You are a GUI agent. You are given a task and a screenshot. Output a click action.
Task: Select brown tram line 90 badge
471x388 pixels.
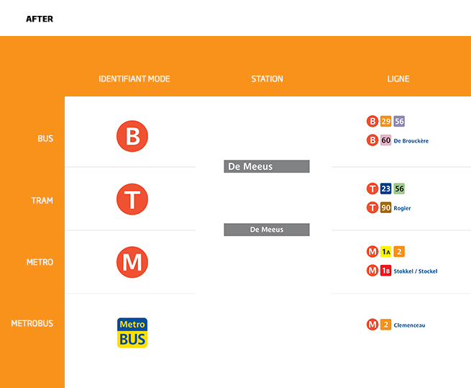[386, 208]
